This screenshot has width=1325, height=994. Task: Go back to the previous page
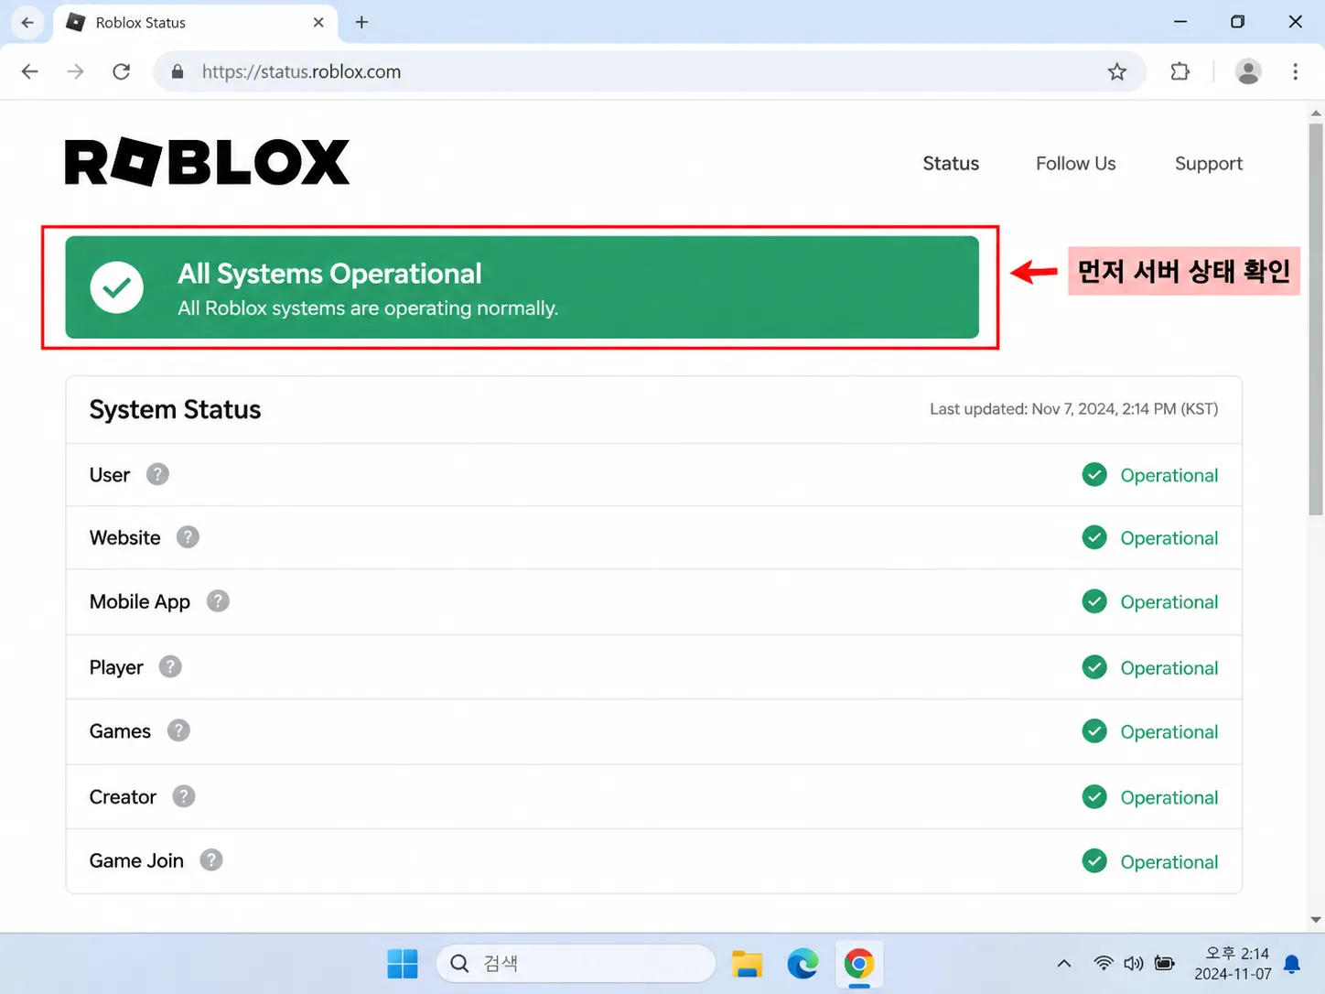point(30,71)
